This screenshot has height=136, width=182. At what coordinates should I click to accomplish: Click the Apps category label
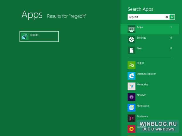coord(140,27)
